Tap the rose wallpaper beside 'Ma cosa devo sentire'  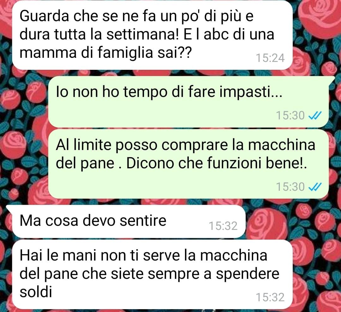(x=291, y=222)
